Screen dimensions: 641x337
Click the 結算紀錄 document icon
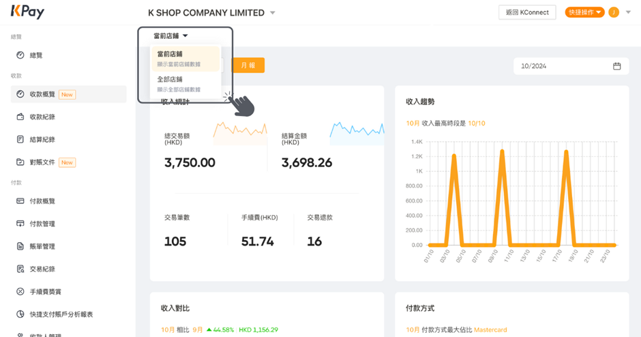tap(20, 139)
